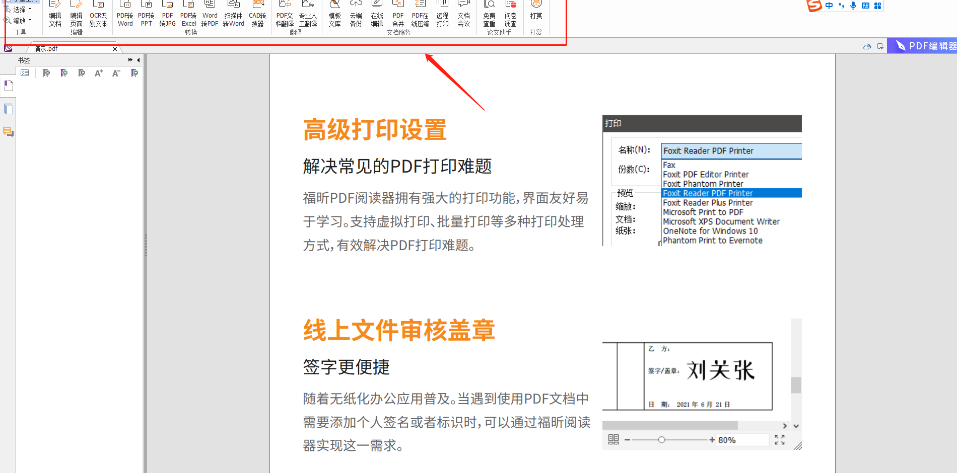Image resolution: width=957 pixels, height=473 pixels.
Task: Open the 缩放 dropdown options
Action: click(29, 20)
